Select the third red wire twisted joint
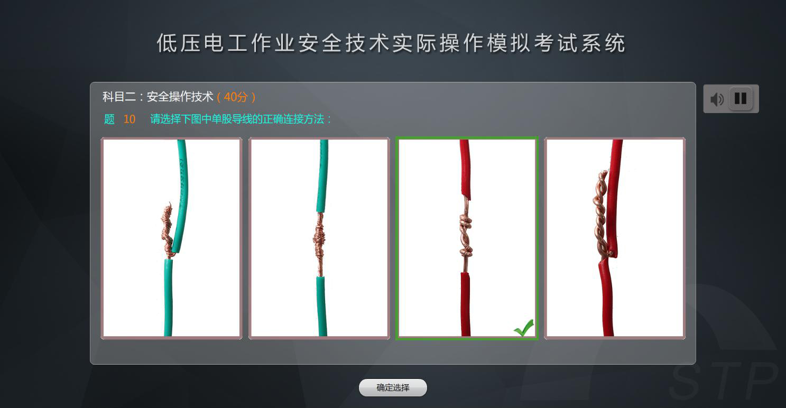786x408 pixels. (467, 238)
